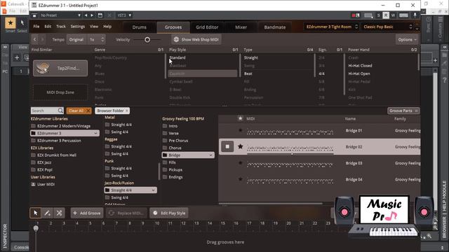Stop playback of Bridge 02 groove

tap(227, 146)
